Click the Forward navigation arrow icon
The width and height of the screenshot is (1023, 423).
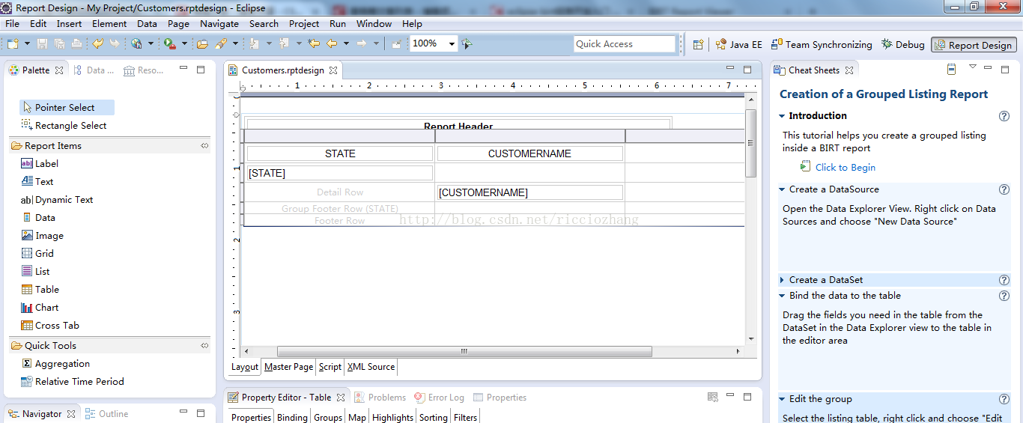point(362,44)
